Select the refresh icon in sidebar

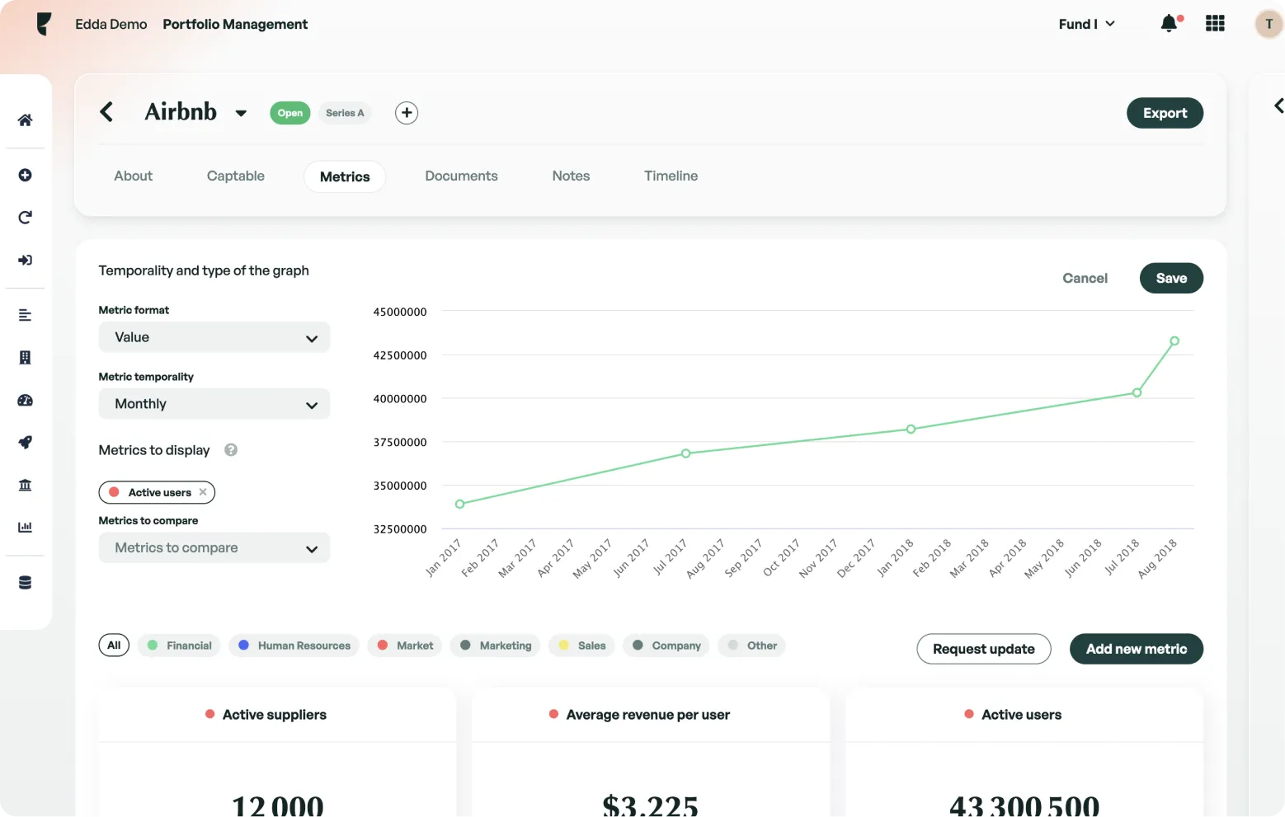[x=25, y=217]
